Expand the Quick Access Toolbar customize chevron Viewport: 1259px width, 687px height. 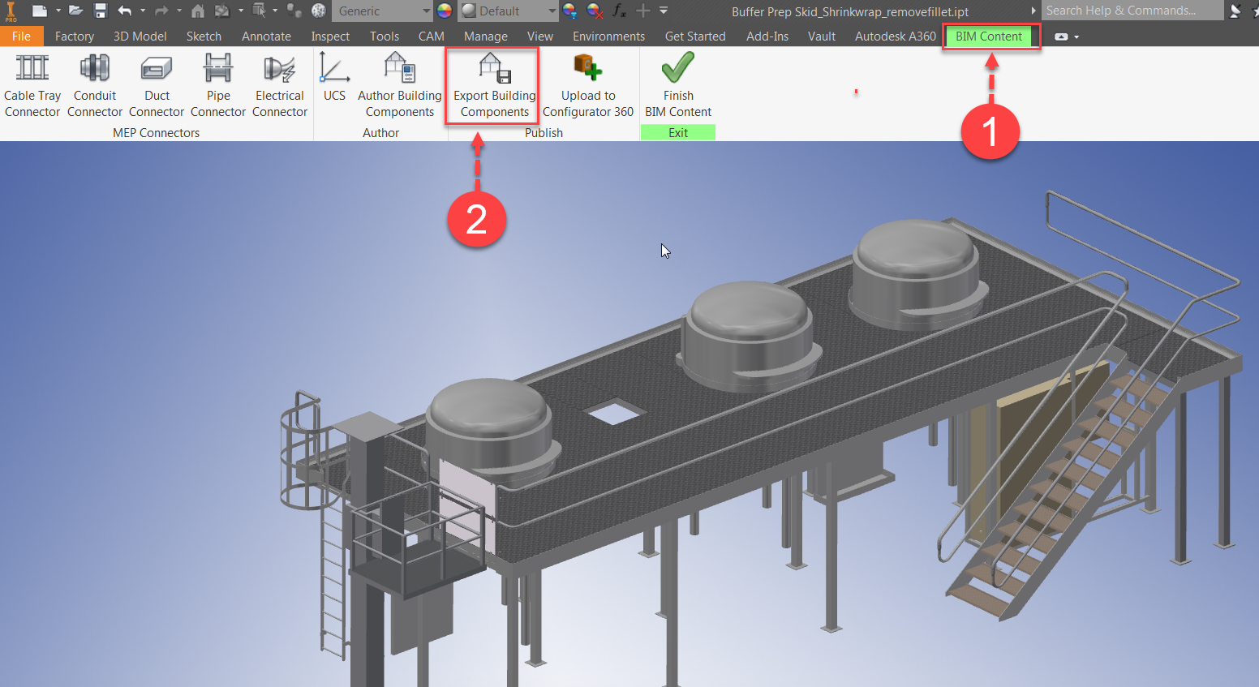(x=664, y=11)
